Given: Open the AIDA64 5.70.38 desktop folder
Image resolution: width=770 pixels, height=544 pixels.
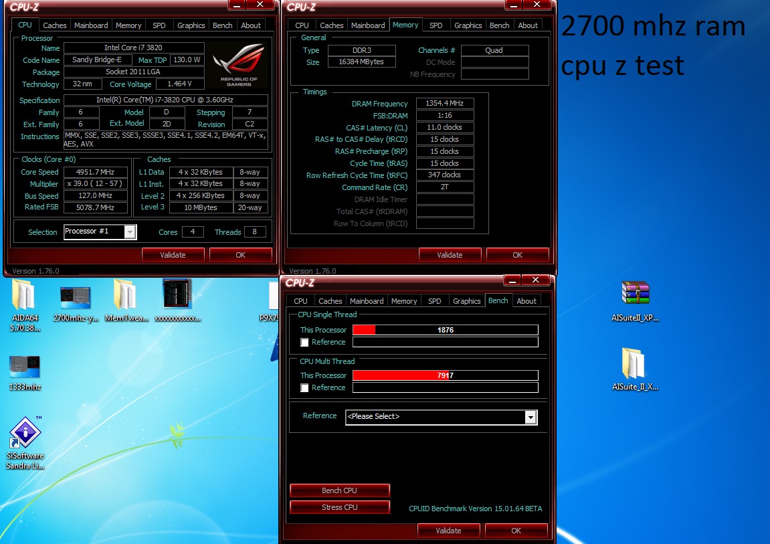Looking at the screenshot, I should [24, 305].
